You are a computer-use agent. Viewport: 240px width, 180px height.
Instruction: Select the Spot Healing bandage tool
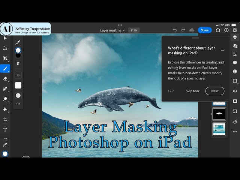tap(5, 89)
